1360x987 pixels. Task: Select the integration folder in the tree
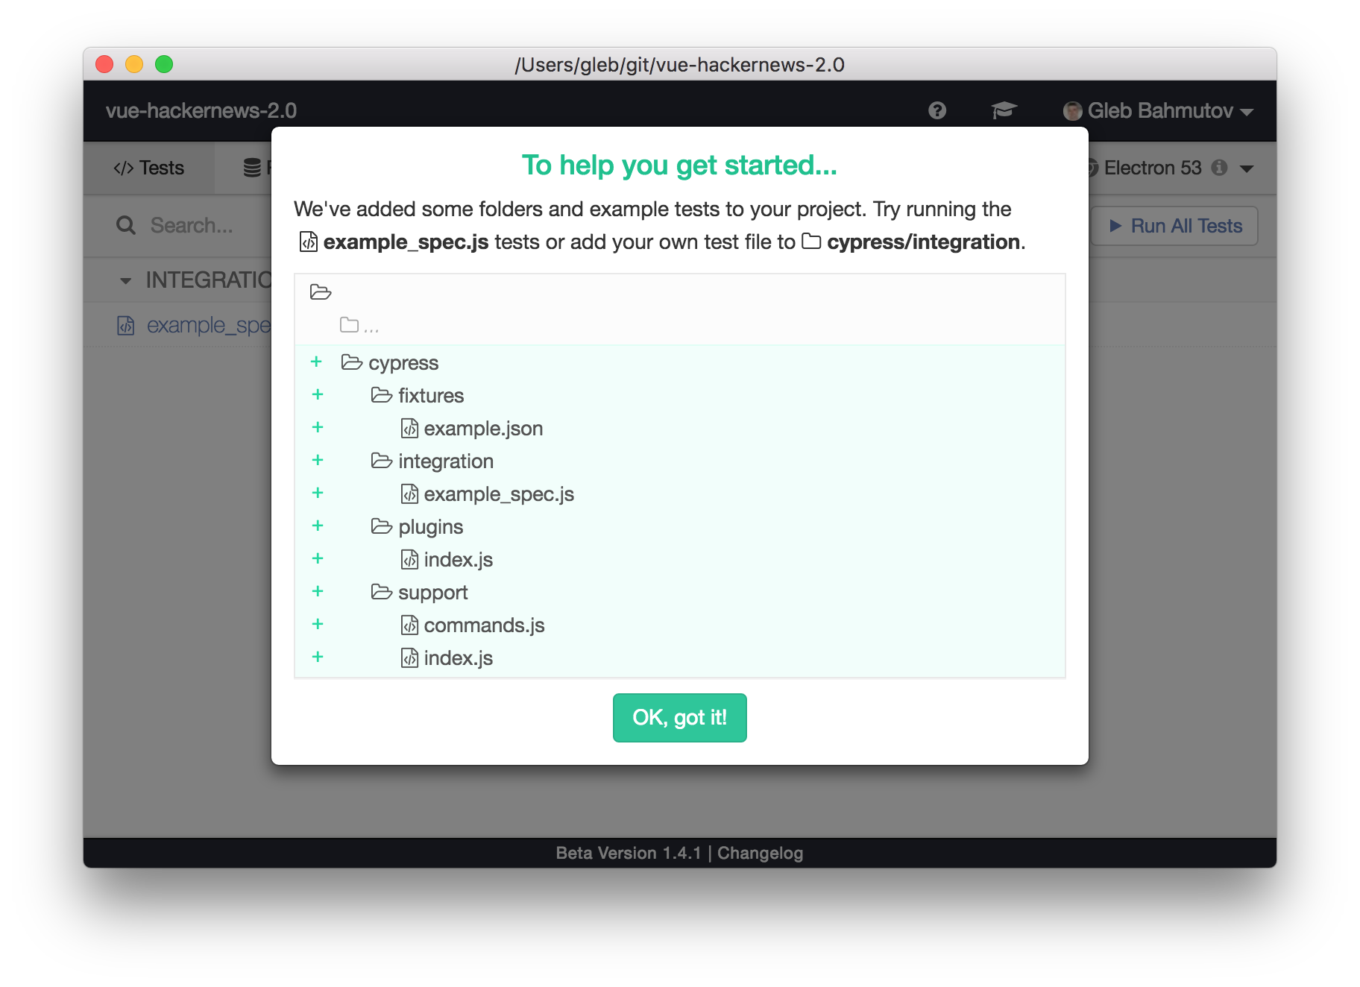(446, 461)
